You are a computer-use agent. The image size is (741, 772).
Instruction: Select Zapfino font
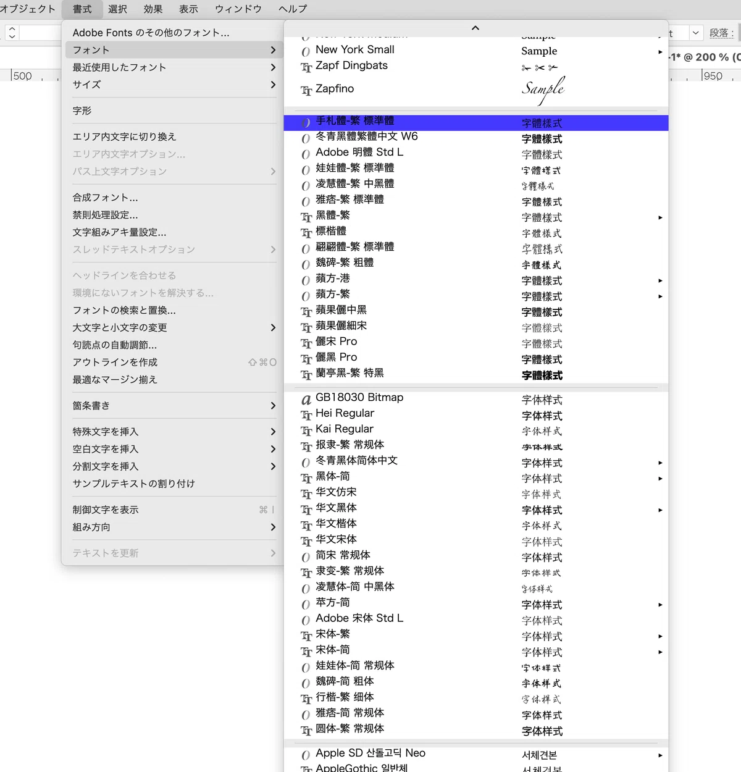[475, 89]
